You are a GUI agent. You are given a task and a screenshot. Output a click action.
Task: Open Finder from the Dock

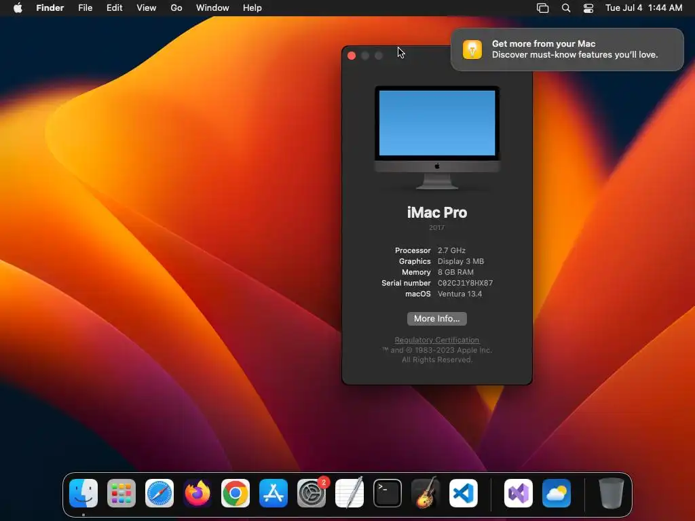(83, 493)
